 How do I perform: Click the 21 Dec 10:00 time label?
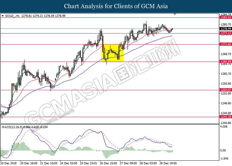[x=49, y=163]
